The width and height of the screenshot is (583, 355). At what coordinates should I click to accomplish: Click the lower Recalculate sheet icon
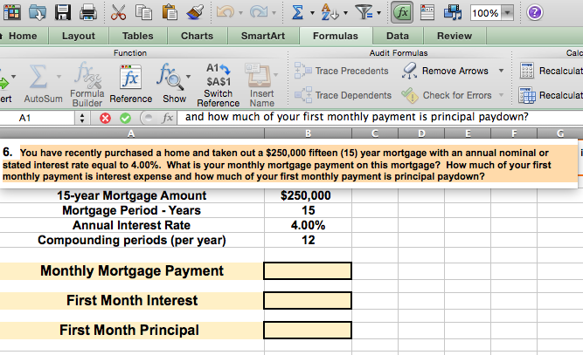click(527, 95)
